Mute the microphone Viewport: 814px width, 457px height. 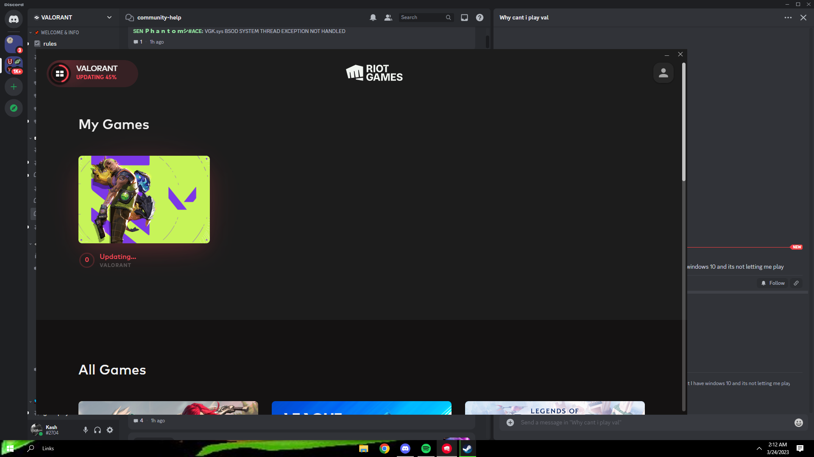85,429
